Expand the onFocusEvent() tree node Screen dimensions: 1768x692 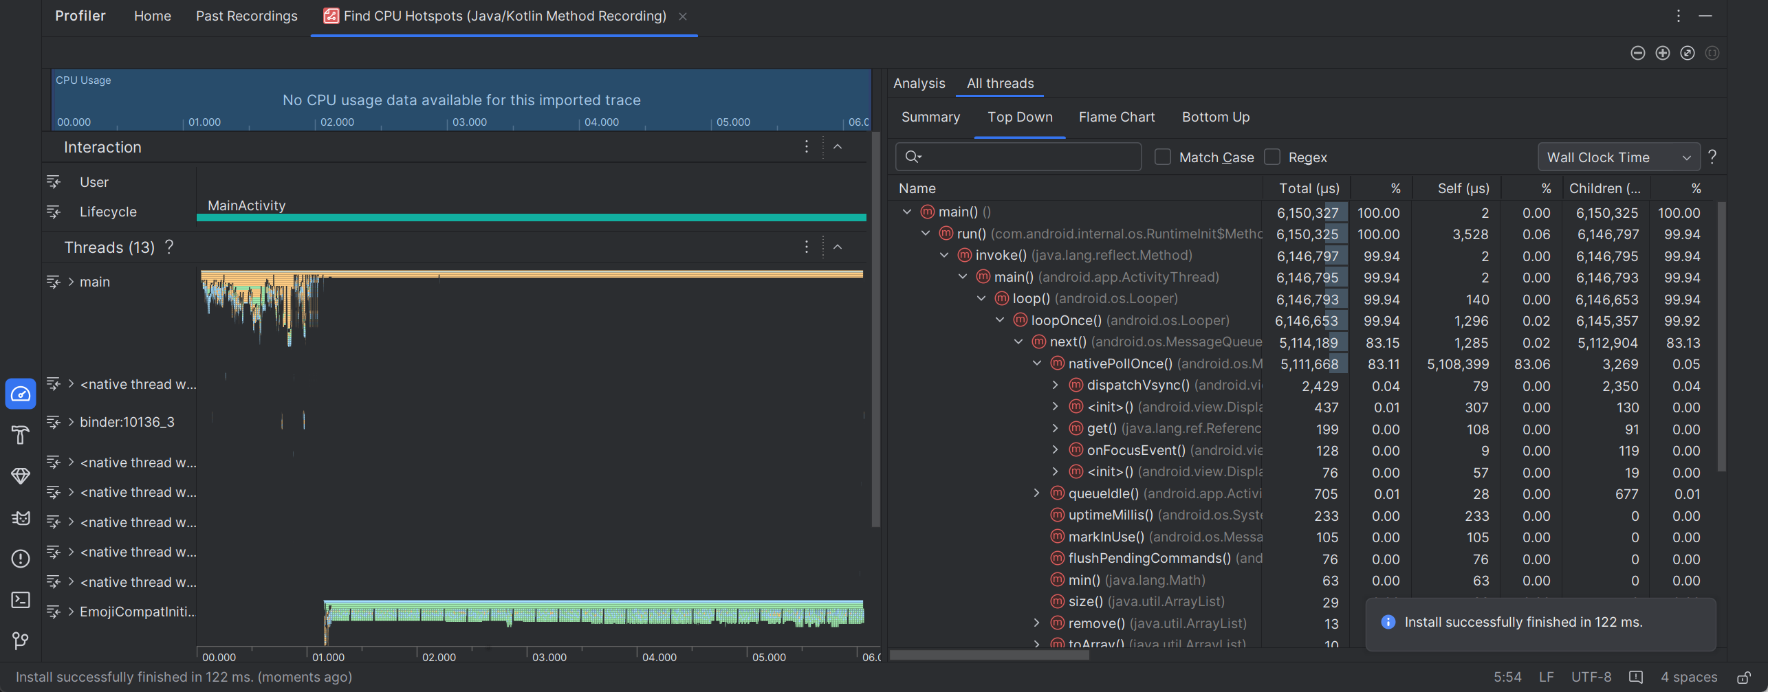[1056, 450]
